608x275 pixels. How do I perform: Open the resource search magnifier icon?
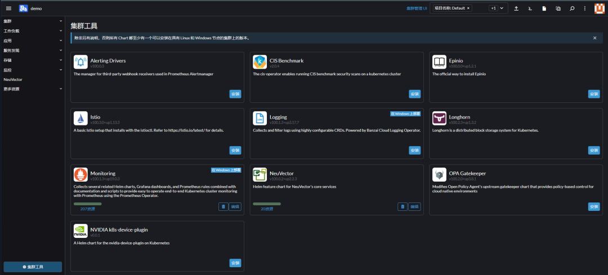pos(572,8)
